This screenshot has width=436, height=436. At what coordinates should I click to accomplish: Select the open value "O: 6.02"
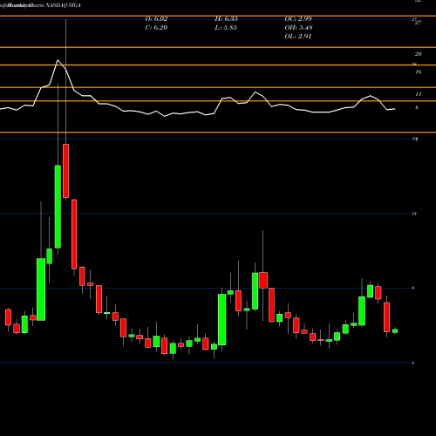[x=156, y=19]
